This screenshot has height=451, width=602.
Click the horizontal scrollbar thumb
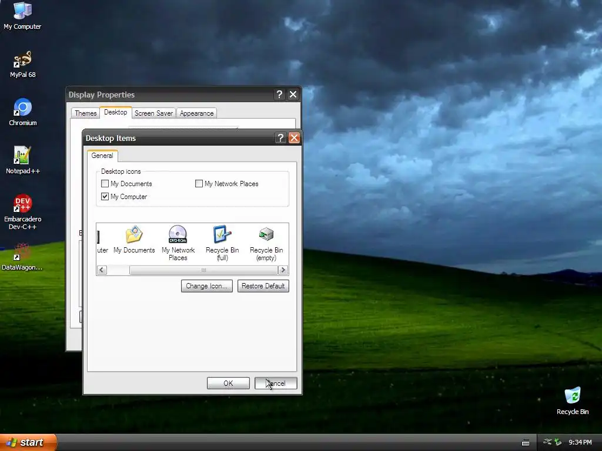click(x=203, y=270)
